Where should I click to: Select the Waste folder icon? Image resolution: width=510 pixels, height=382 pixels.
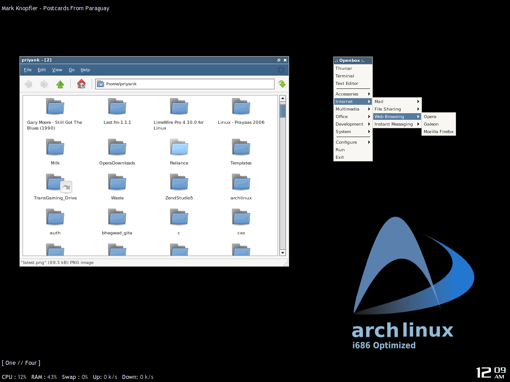click(117, 182)
